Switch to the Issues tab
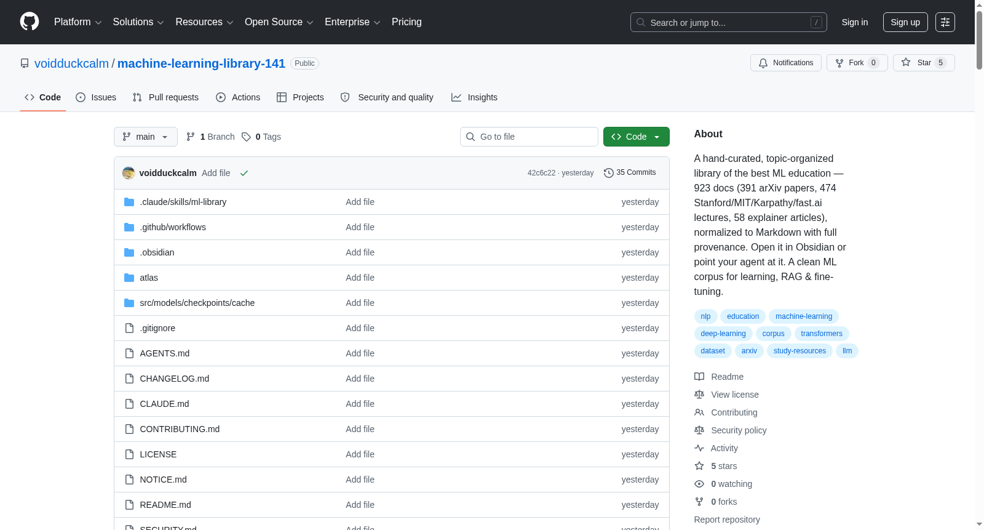The image size is (984, 530). (96, 97)
